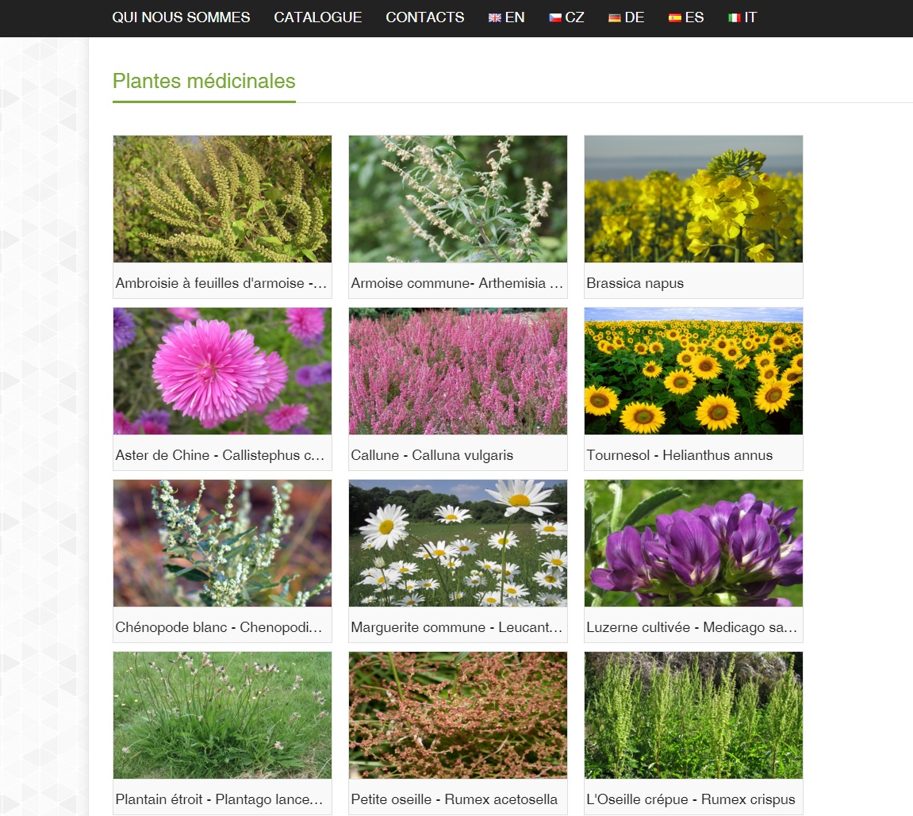The width and height of the screenshot is (913, 816).
Task: Open the Chénopode blanc plant photo
Action: point(222,543)
